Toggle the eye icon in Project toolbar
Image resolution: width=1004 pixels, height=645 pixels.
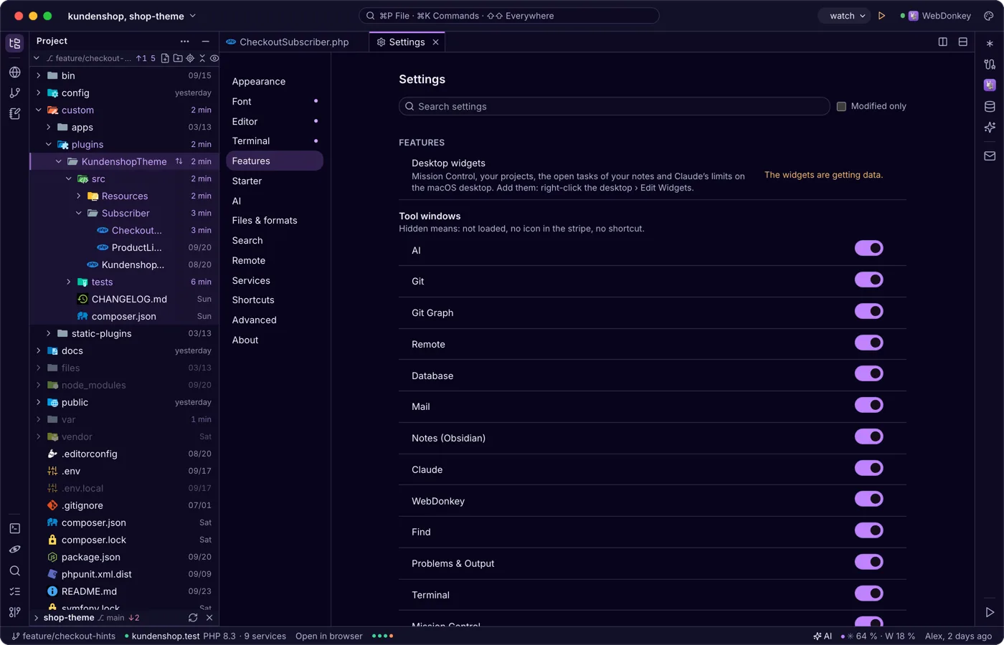click(214, 58)
